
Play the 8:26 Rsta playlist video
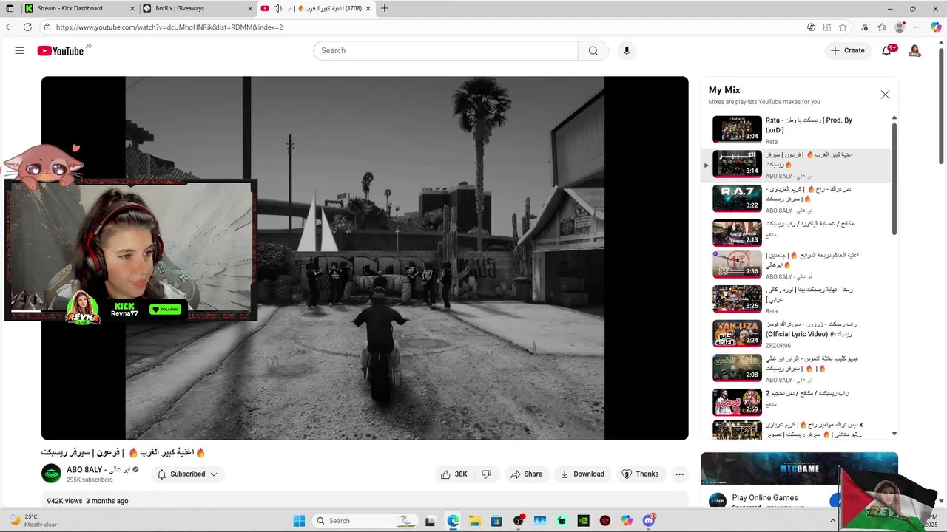737,299
